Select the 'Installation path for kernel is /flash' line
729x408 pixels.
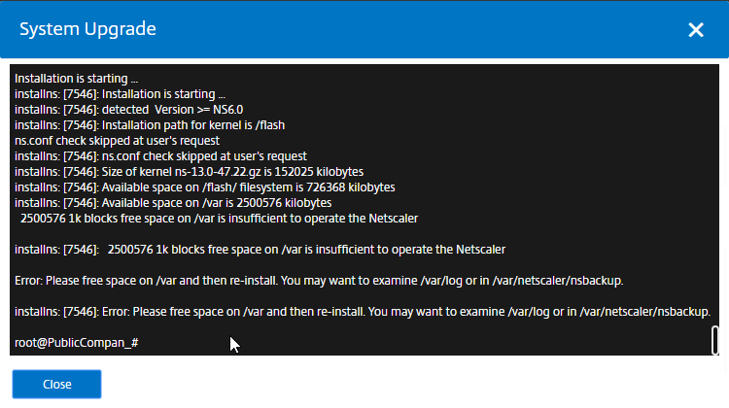[x=150, y=125]
